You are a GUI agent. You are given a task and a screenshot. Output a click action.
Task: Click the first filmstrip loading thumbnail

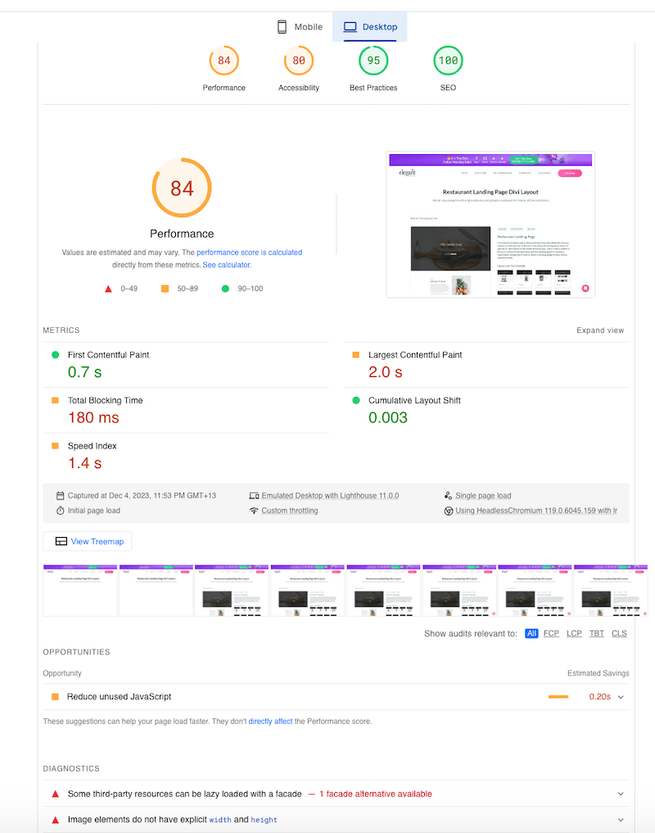click(x=80, y=589)
